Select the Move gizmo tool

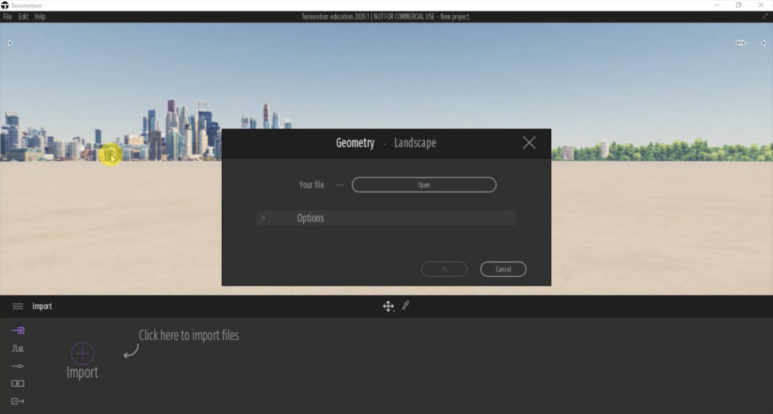[x=388, y=306]
